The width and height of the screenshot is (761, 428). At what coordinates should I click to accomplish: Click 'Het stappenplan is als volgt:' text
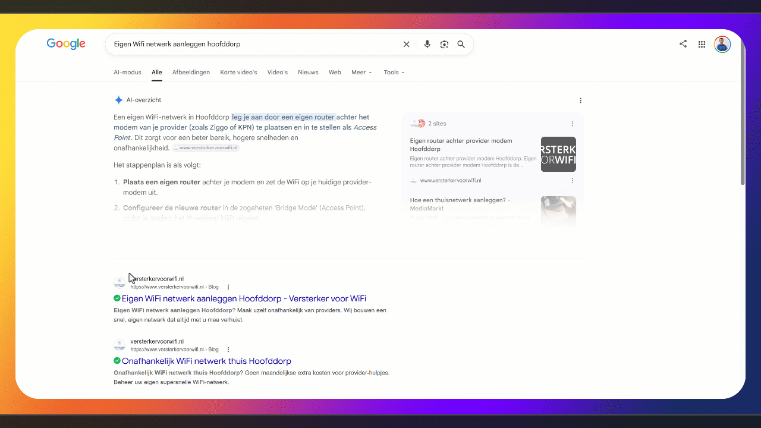click(x=158, y=165)
